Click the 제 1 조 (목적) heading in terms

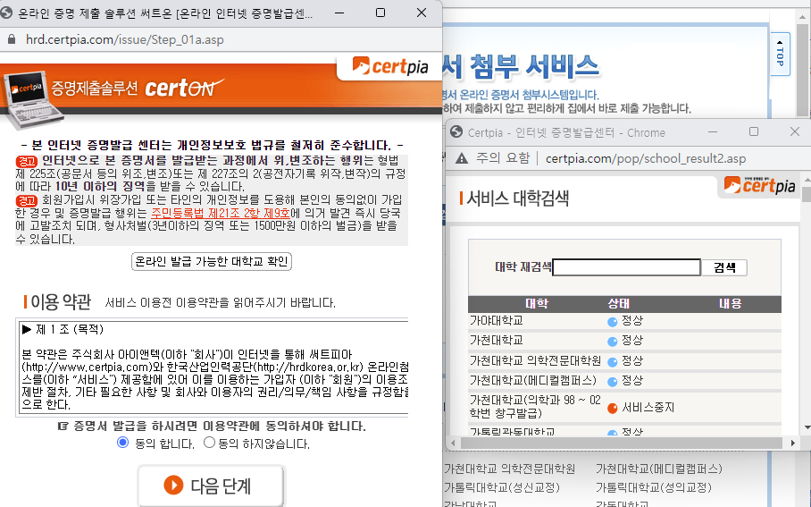coord(63,329)
